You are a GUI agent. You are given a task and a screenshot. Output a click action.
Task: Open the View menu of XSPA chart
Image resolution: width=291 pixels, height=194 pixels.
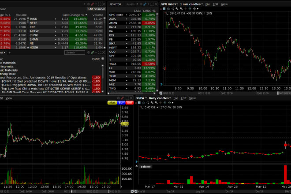coord(192,98)
